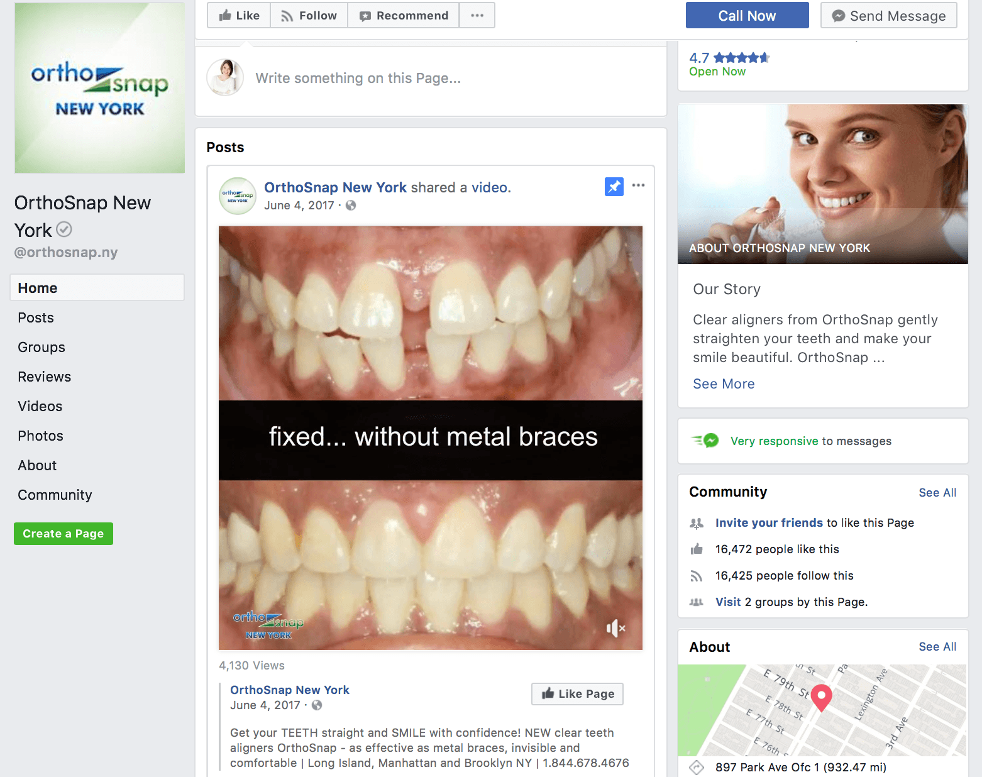Click '16,425 people follow this' text
982x777 pixels.
click(784, 576)
